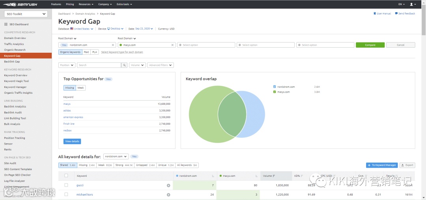Open User manual book icon link
Screen dimensions: 426x200
pyautogui.click(x=382, y=13)
